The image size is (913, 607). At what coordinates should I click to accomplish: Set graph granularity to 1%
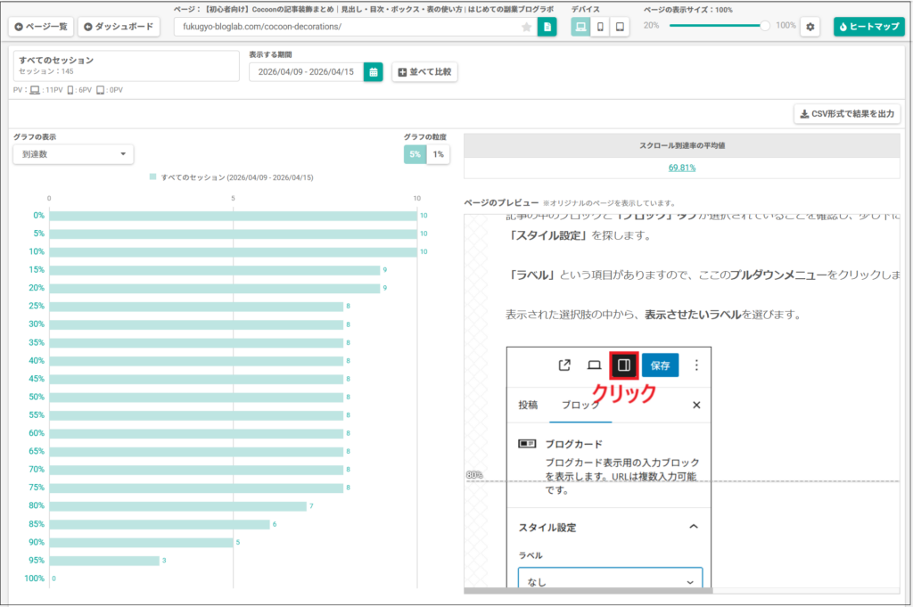click(x=437, y=154)
